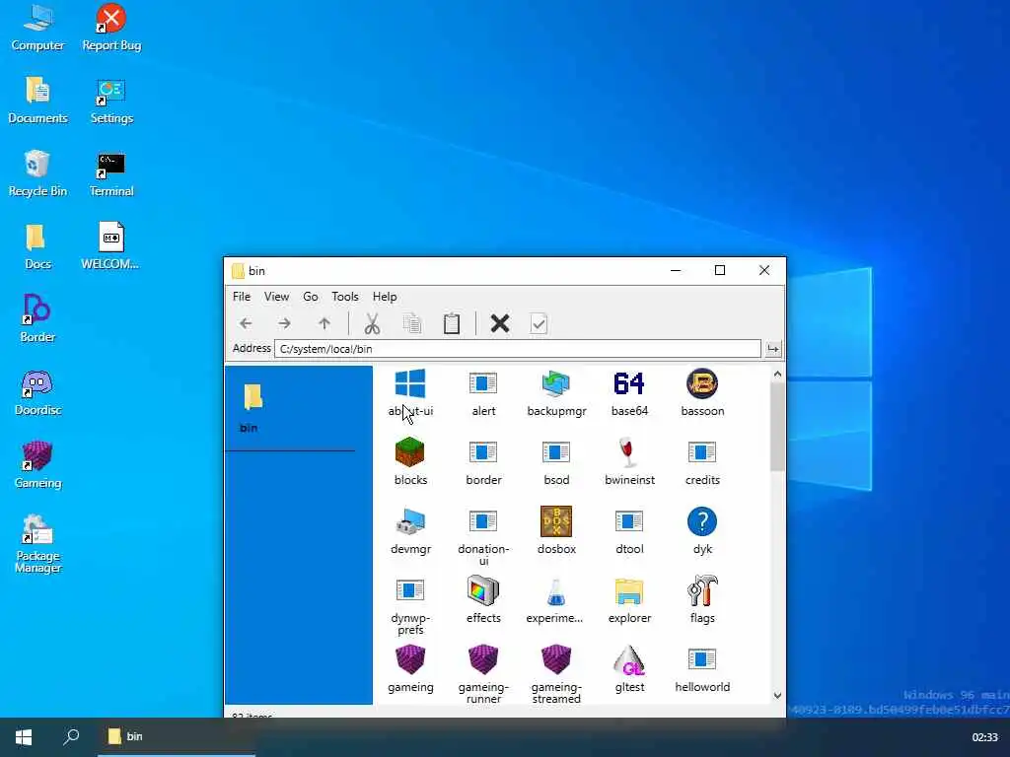1010x757 pixels.
Task: Open the Documents desktop folder
Action: 38,101
